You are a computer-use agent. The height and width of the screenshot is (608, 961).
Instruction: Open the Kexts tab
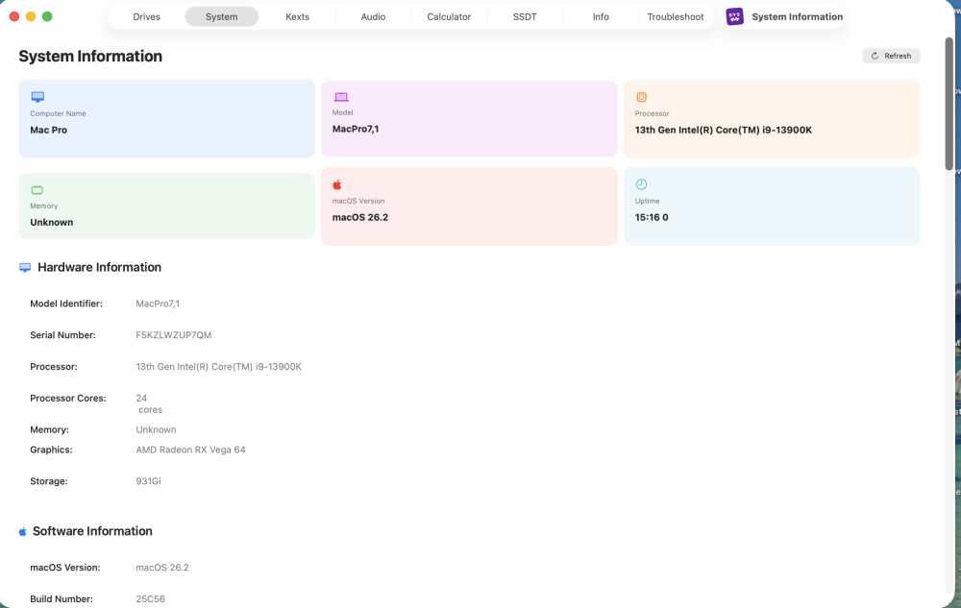click(x=297, y=16)
